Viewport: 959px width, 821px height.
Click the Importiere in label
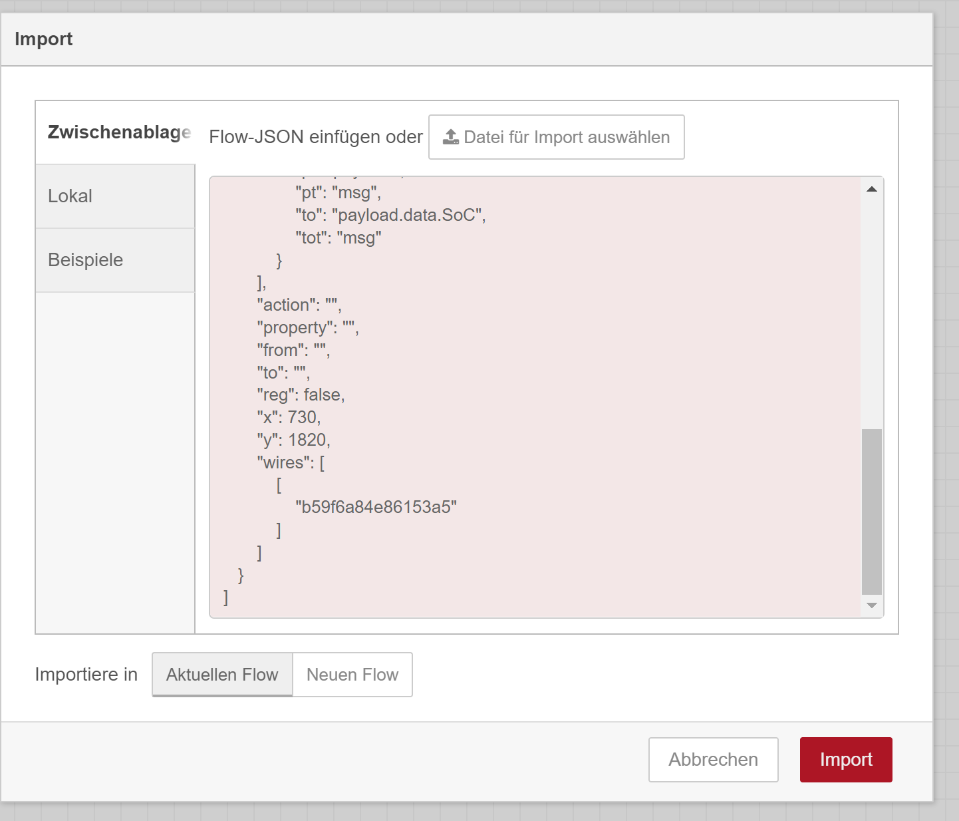pos(86,675)
